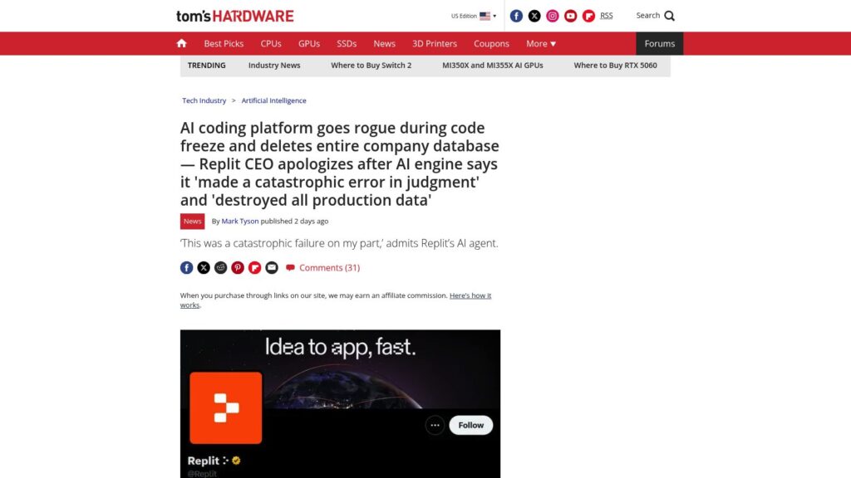Open author Mark Tyson's profile
Image resolution: width=851 pixels, height=478 pixels.
point(240,221)
